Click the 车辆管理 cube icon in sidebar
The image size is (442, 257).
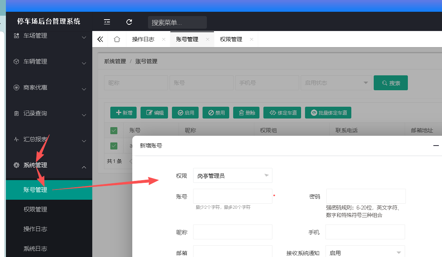pos(16,62)
